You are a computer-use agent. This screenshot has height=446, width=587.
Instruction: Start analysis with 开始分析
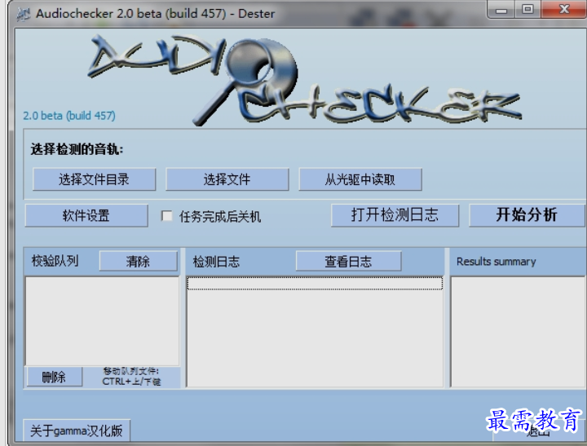(527, 215)
